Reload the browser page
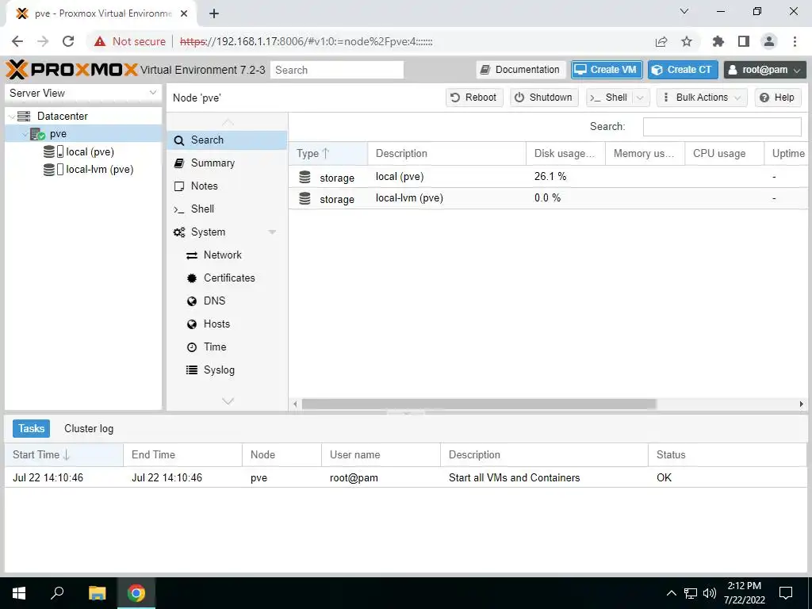This screenshot has height=609, width=812. tap(68, 41)
